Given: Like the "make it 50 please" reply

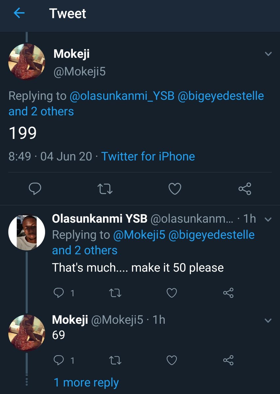Looking at the screenshot, I should coord(172,293).
